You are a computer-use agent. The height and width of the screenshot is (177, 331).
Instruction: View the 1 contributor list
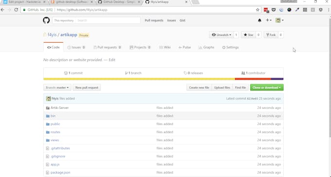tap(253, 73)
